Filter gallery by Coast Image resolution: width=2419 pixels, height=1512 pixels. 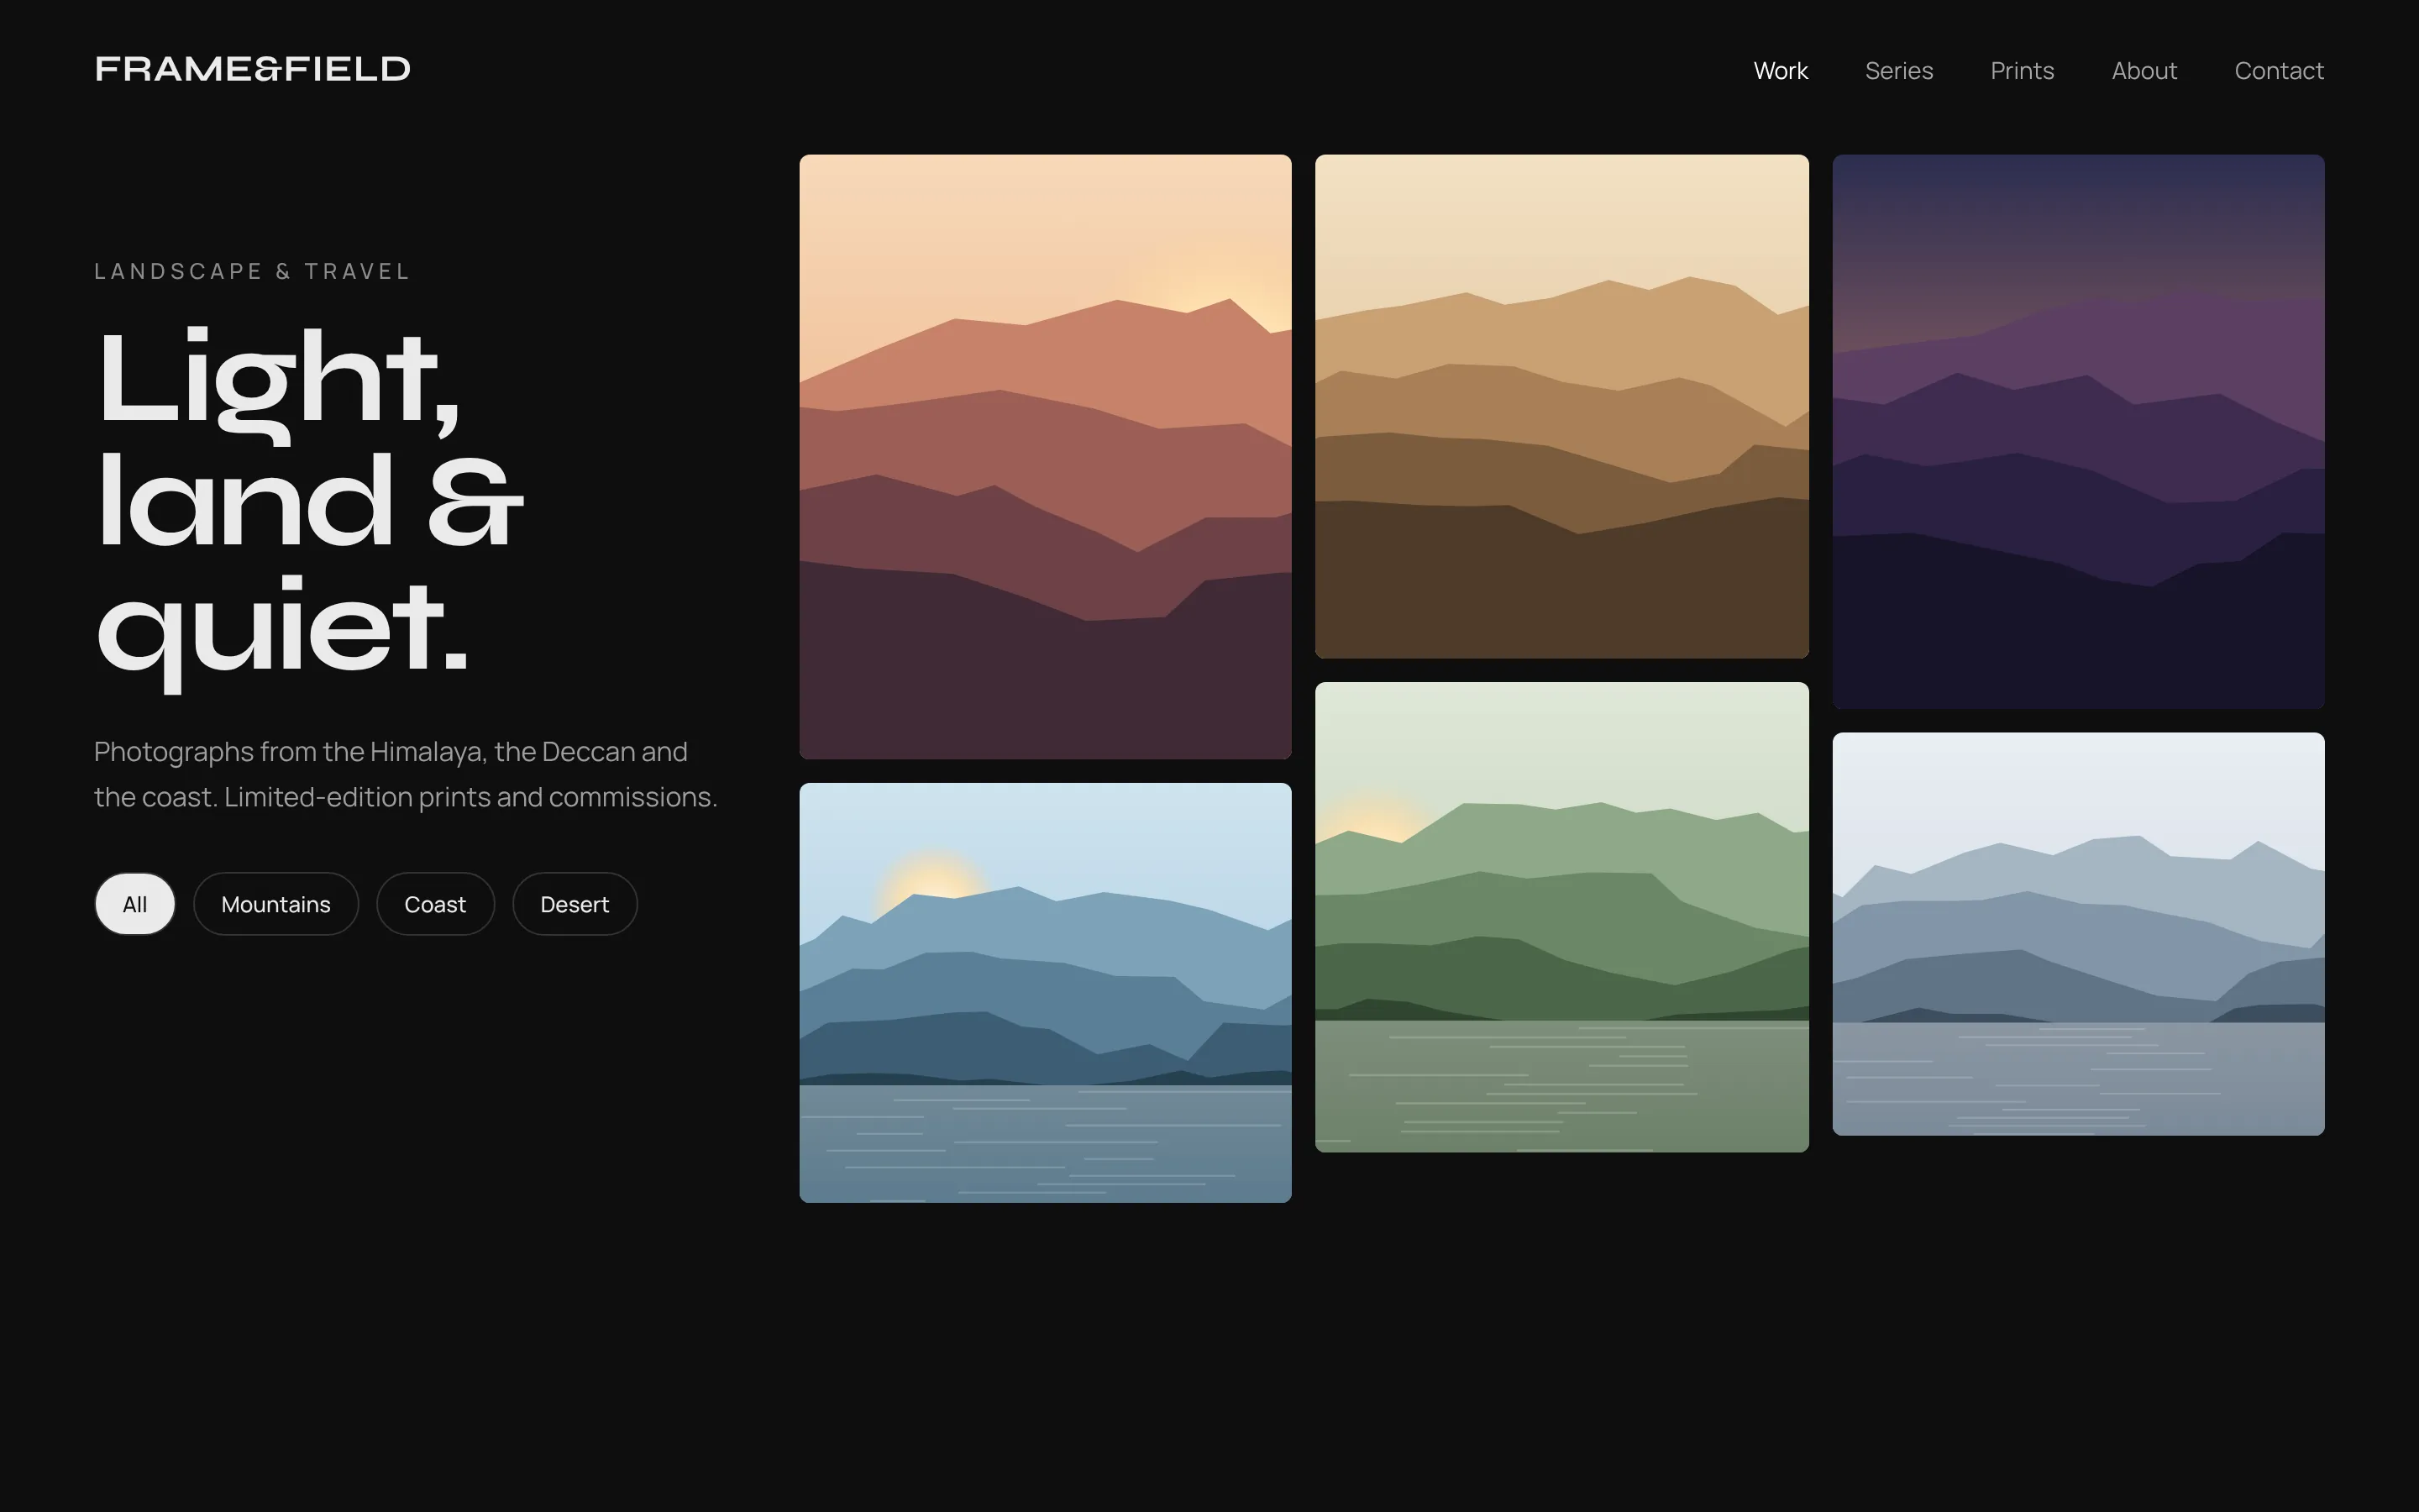(435, 904)
